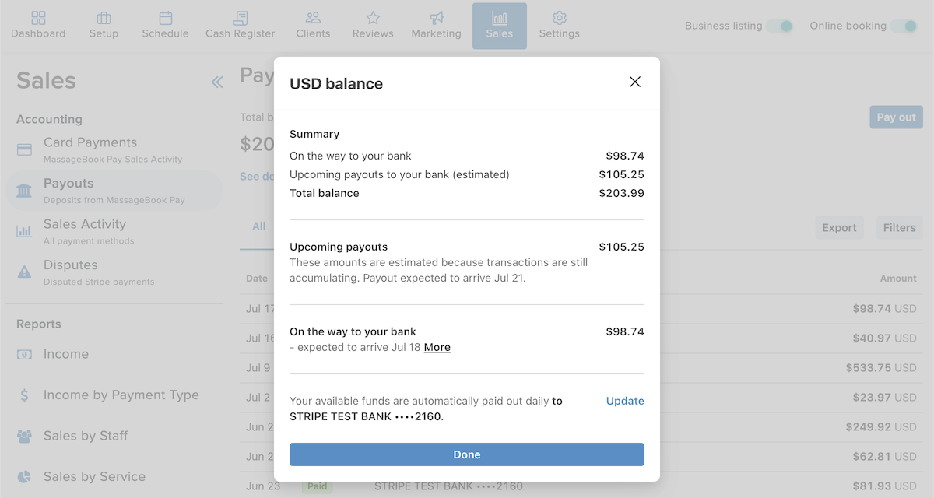Click the See details link behind dialog
The height and width of the screenshot is (498, 934).
[x=257, y=177]
